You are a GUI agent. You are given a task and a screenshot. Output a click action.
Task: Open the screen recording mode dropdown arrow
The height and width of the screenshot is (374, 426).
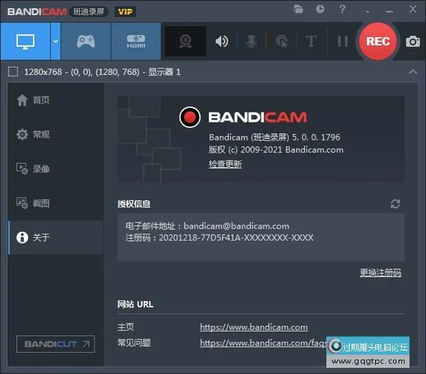pyautogui.click(x=56, y=41)
